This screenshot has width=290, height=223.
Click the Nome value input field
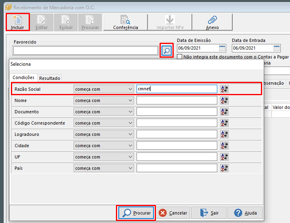click(177, 100)
